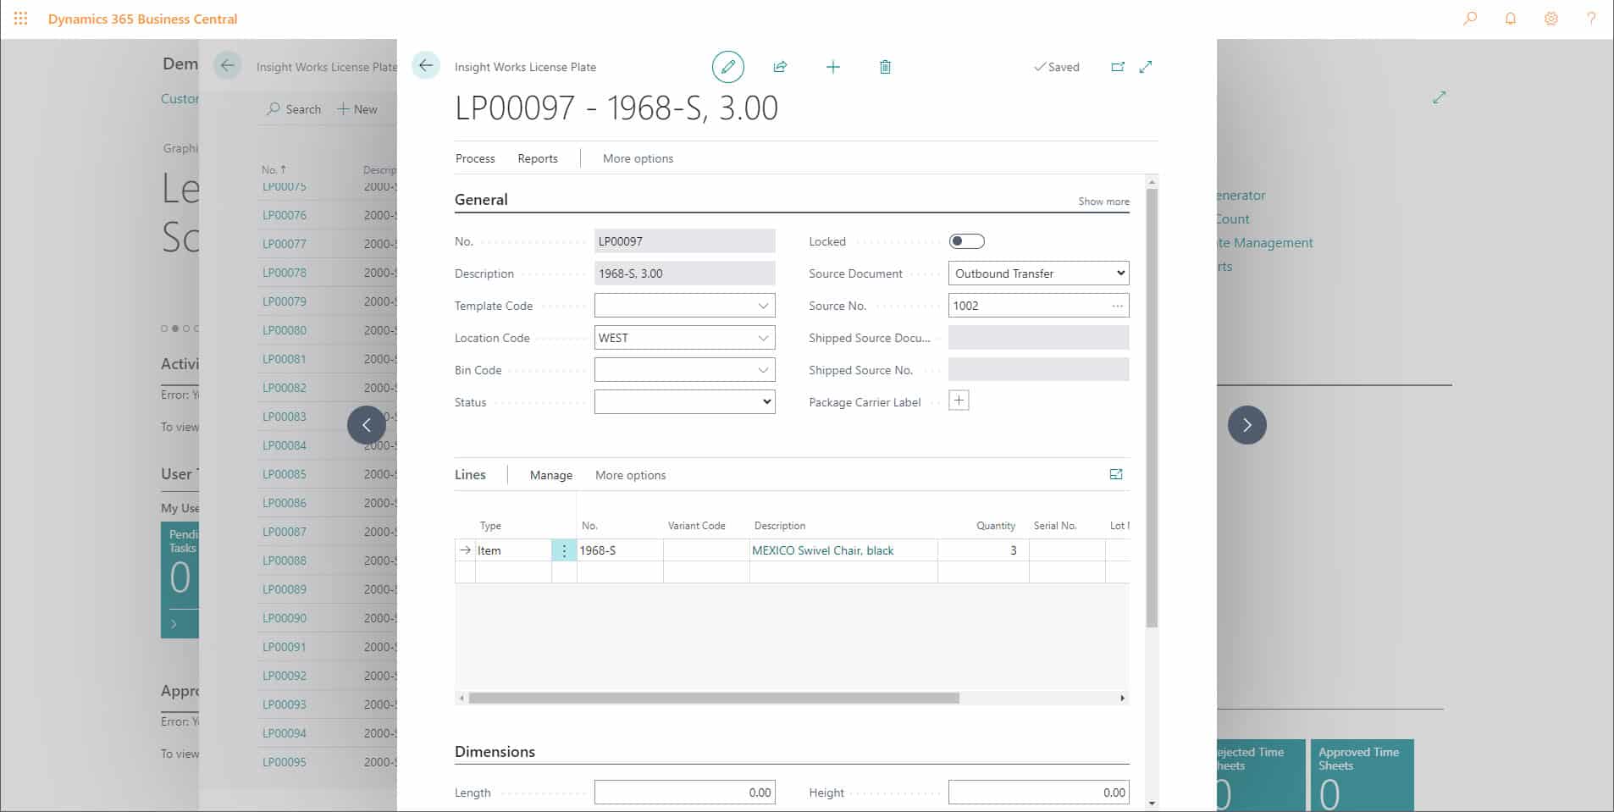
Task: Open the Source Document dropdown
Action: click(x=1038, y=273)
